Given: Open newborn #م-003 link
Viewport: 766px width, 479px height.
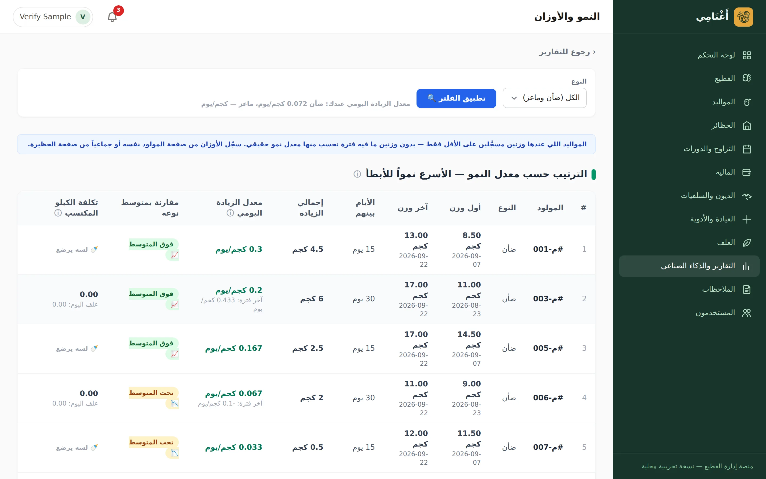Looking at the screenshot, I should pyautogui.click(x=548, y=299).
